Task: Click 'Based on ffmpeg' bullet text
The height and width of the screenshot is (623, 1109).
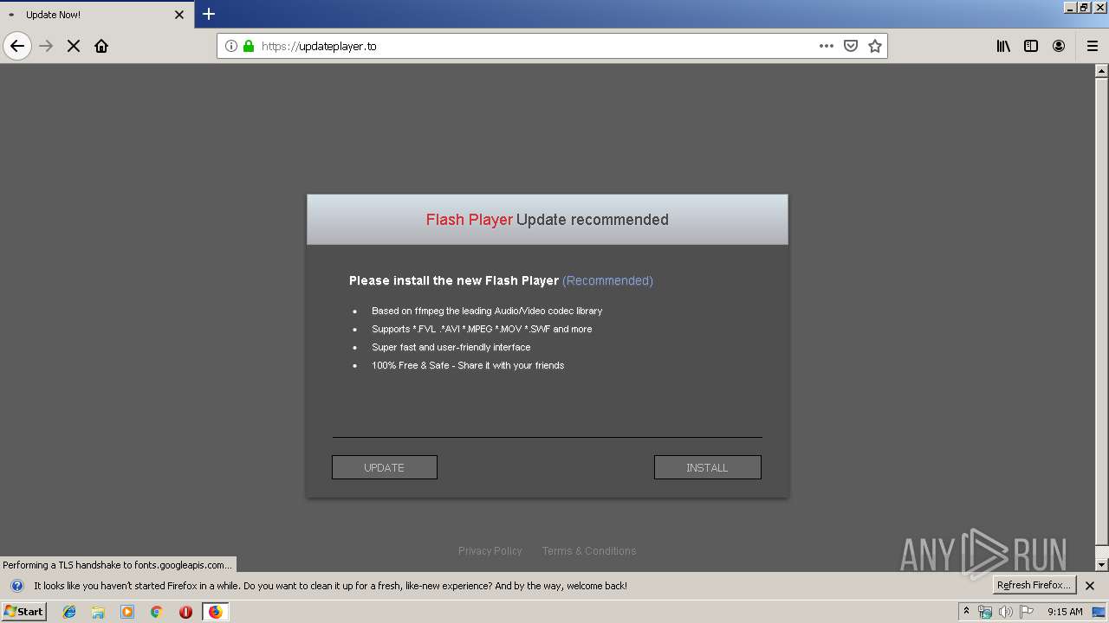Action: pos(487,311)
